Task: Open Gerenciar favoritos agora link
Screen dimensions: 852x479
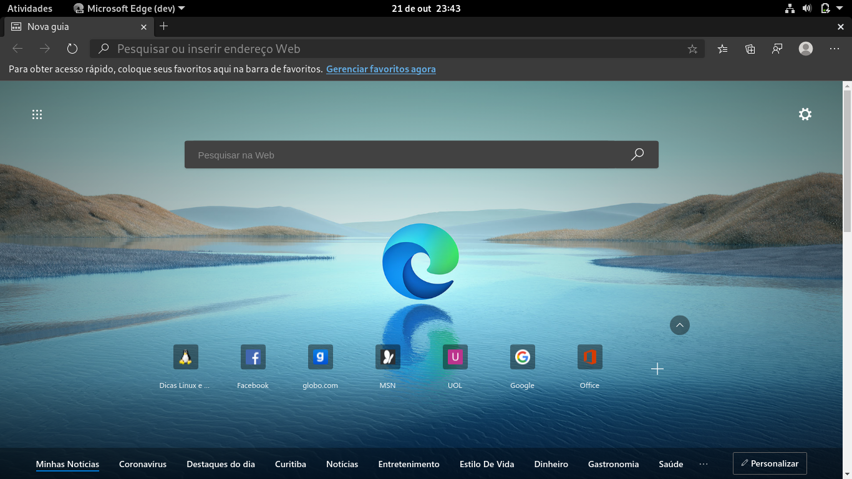Action: 381,69
